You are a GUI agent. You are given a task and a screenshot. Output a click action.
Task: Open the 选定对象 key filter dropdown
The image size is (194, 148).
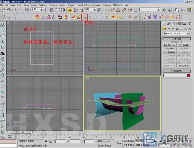144,141
